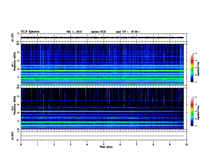Click the "6" kHz tick of ch.2 spectrogram
The width and height of the screenshot is (210, 162).
(18, 105)
